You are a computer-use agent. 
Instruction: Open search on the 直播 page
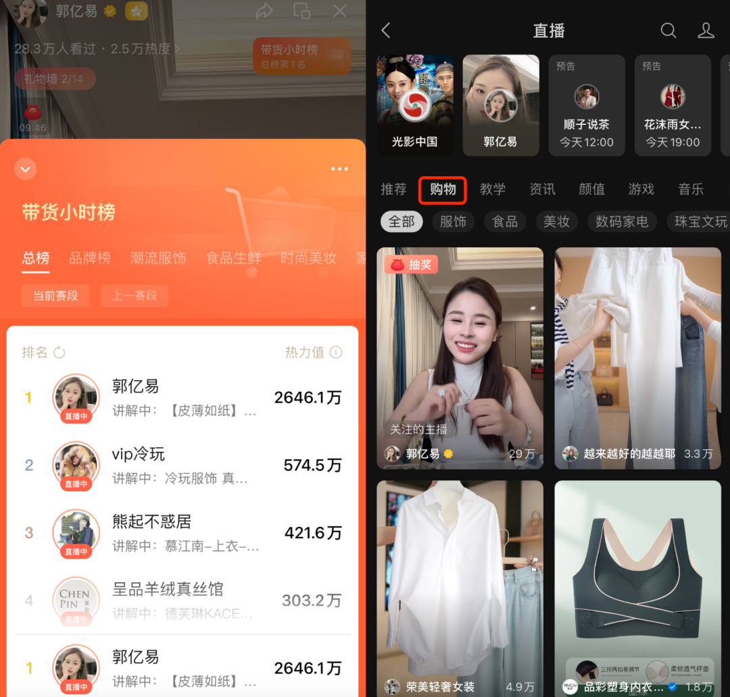[668, 30]
